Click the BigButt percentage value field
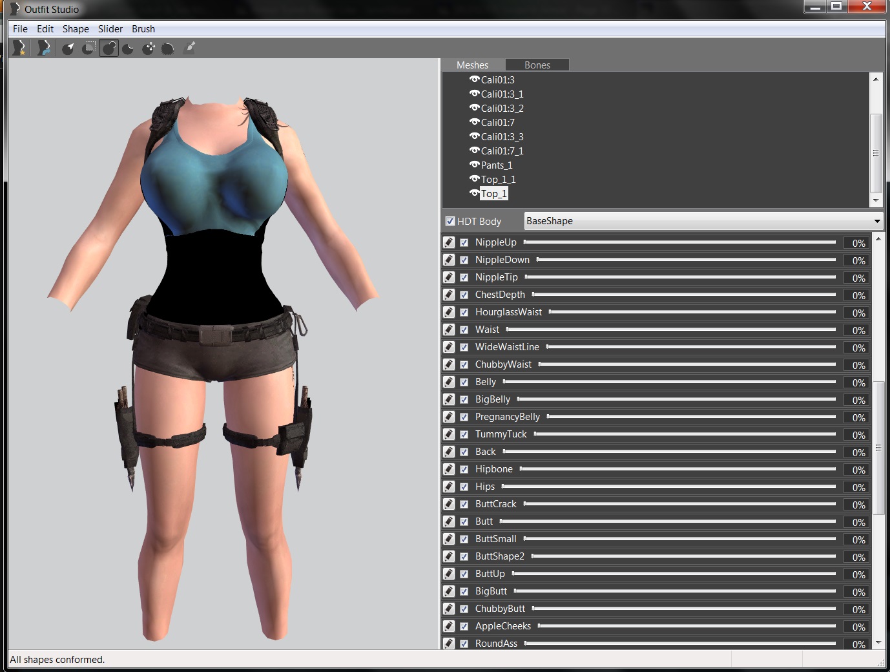Viewport: 890px width, 672px height. pos(858,592)
